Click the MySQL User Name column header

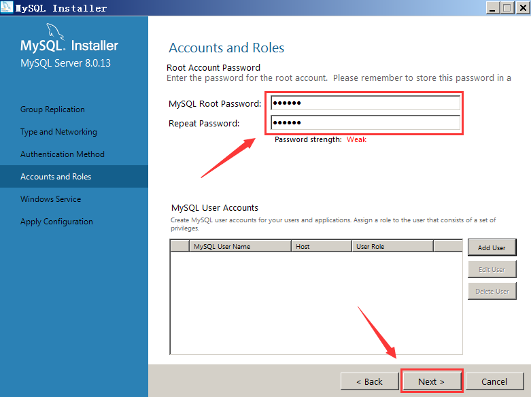240,246
